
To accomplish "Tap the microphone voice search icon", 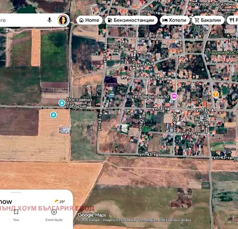I will point(49,20).
